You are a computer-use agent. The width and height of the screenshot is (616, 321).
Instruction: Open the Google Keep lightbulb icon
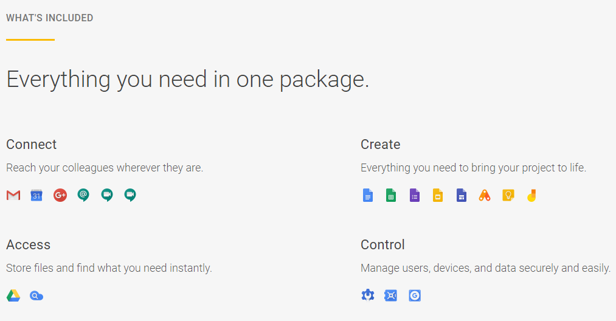coord(508,195)
